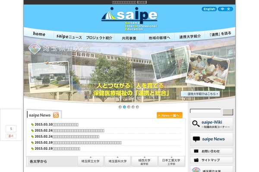
Task: Open the home menu item
Action: click(39, 34)
